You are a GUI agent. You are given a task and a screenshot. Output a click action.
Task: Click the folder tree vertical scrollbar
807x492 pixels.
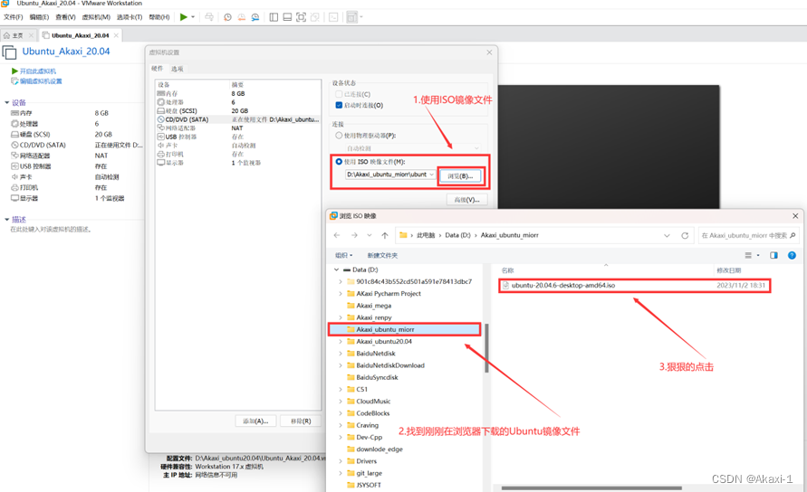(x=486, y=348)
